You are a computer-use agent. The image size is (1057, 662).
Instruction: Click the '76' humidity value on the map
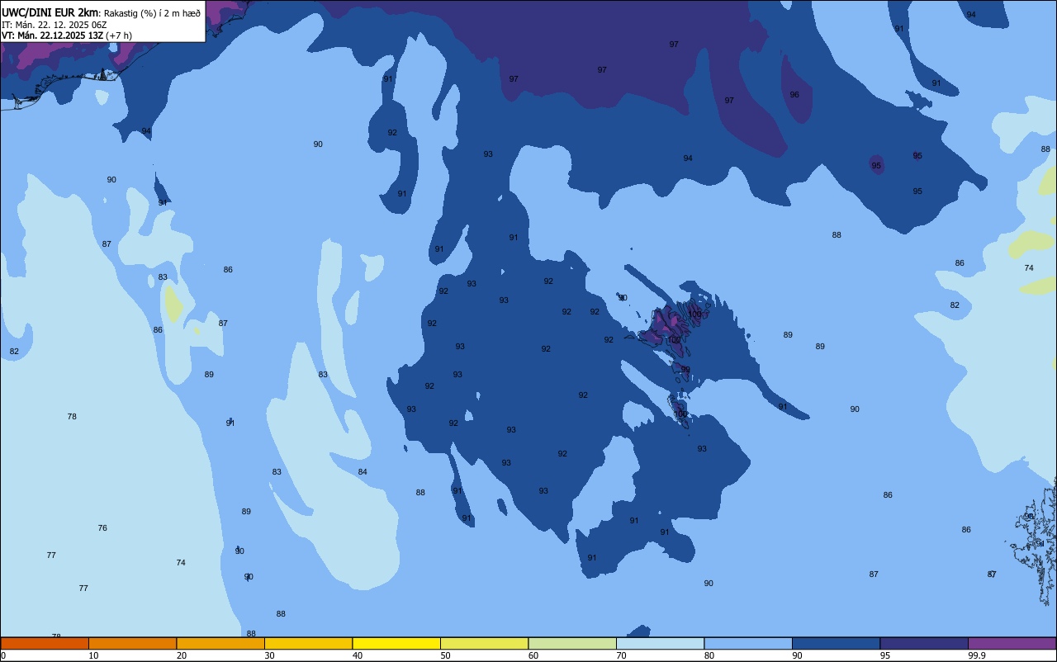[102, 528]
